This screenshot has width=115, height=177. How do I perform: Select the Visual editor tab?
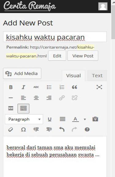coord(73,76)
